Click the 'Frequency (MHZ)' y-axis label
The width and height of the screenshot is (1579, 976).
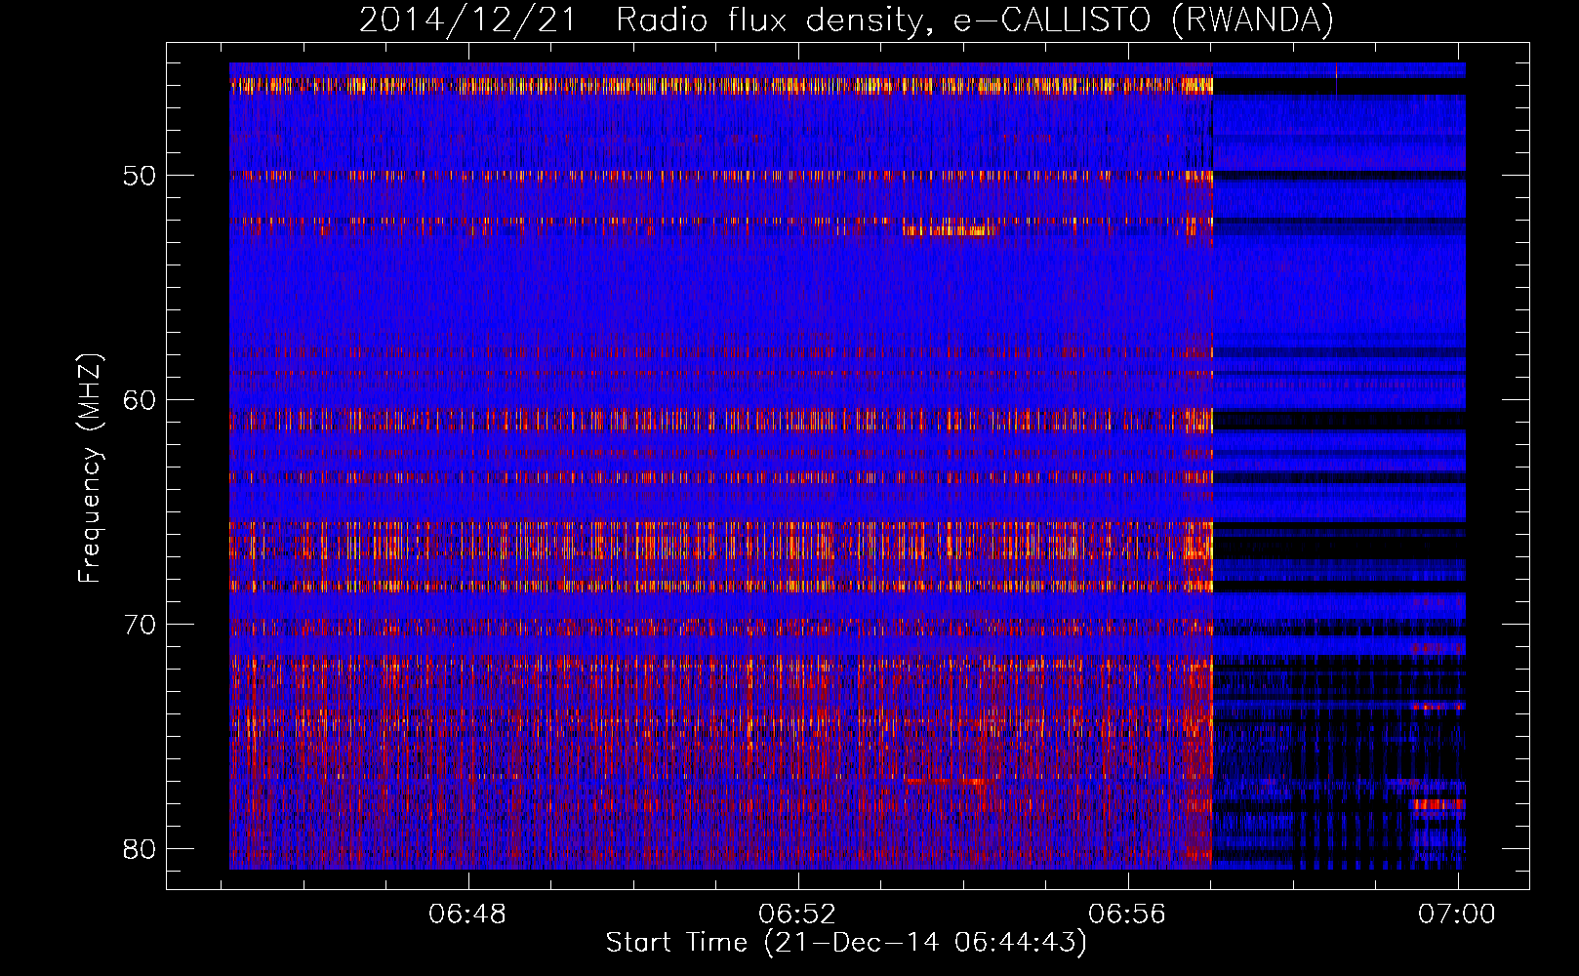(x=90, y=468)
